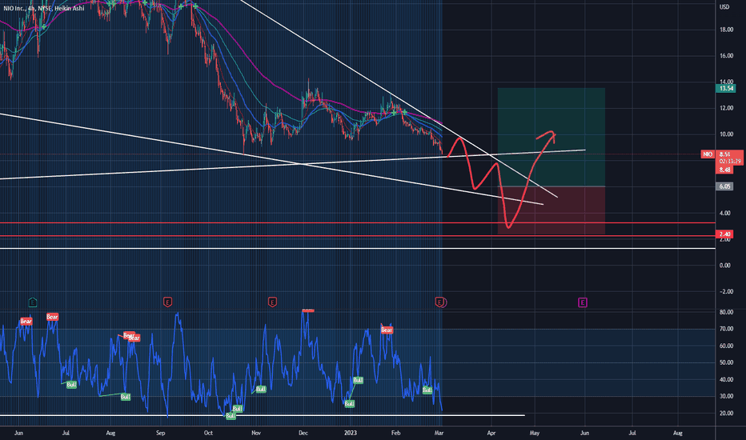Click the 40.00 RSI scale value

726,379
